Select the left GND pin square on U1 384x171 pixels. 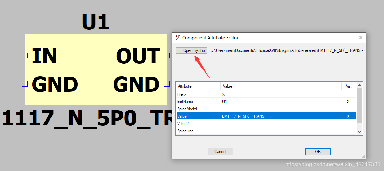(25, 84)
